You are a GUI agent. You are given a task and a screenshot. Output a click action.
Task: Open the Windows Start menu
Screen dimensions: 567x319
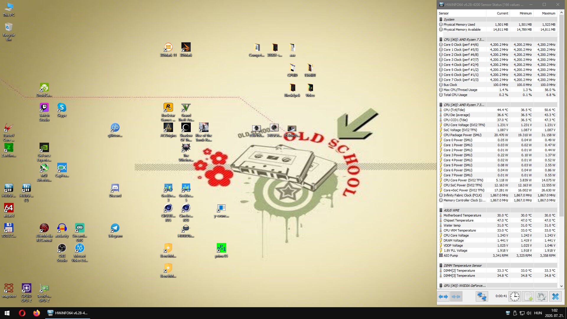[7, 313]
